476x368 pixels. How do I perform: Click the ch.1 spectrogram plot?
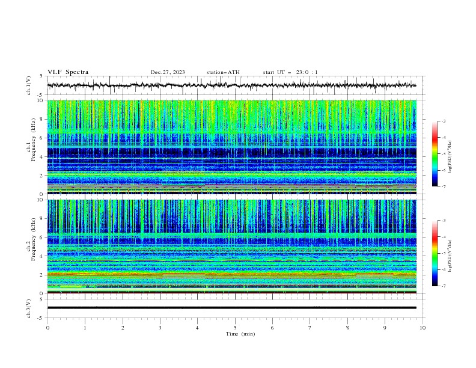pos(231,147)
